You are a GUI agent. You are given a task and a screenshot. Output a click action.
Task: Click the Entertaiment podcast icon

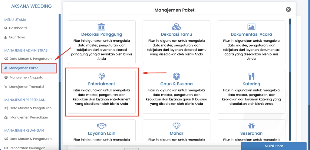(101, 76)
